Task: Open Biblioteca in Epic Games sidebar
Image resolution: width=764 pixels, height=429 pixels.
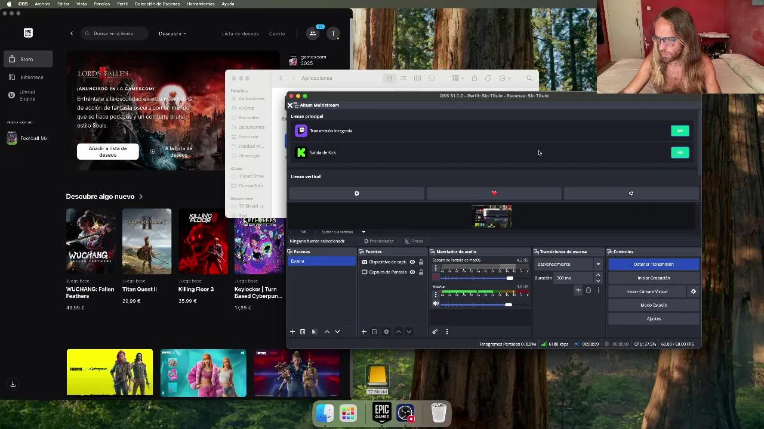Action: click(x=26, y=77)
